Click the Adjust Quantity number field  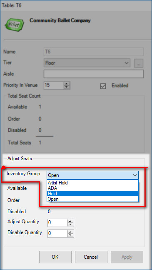point(57,223)
